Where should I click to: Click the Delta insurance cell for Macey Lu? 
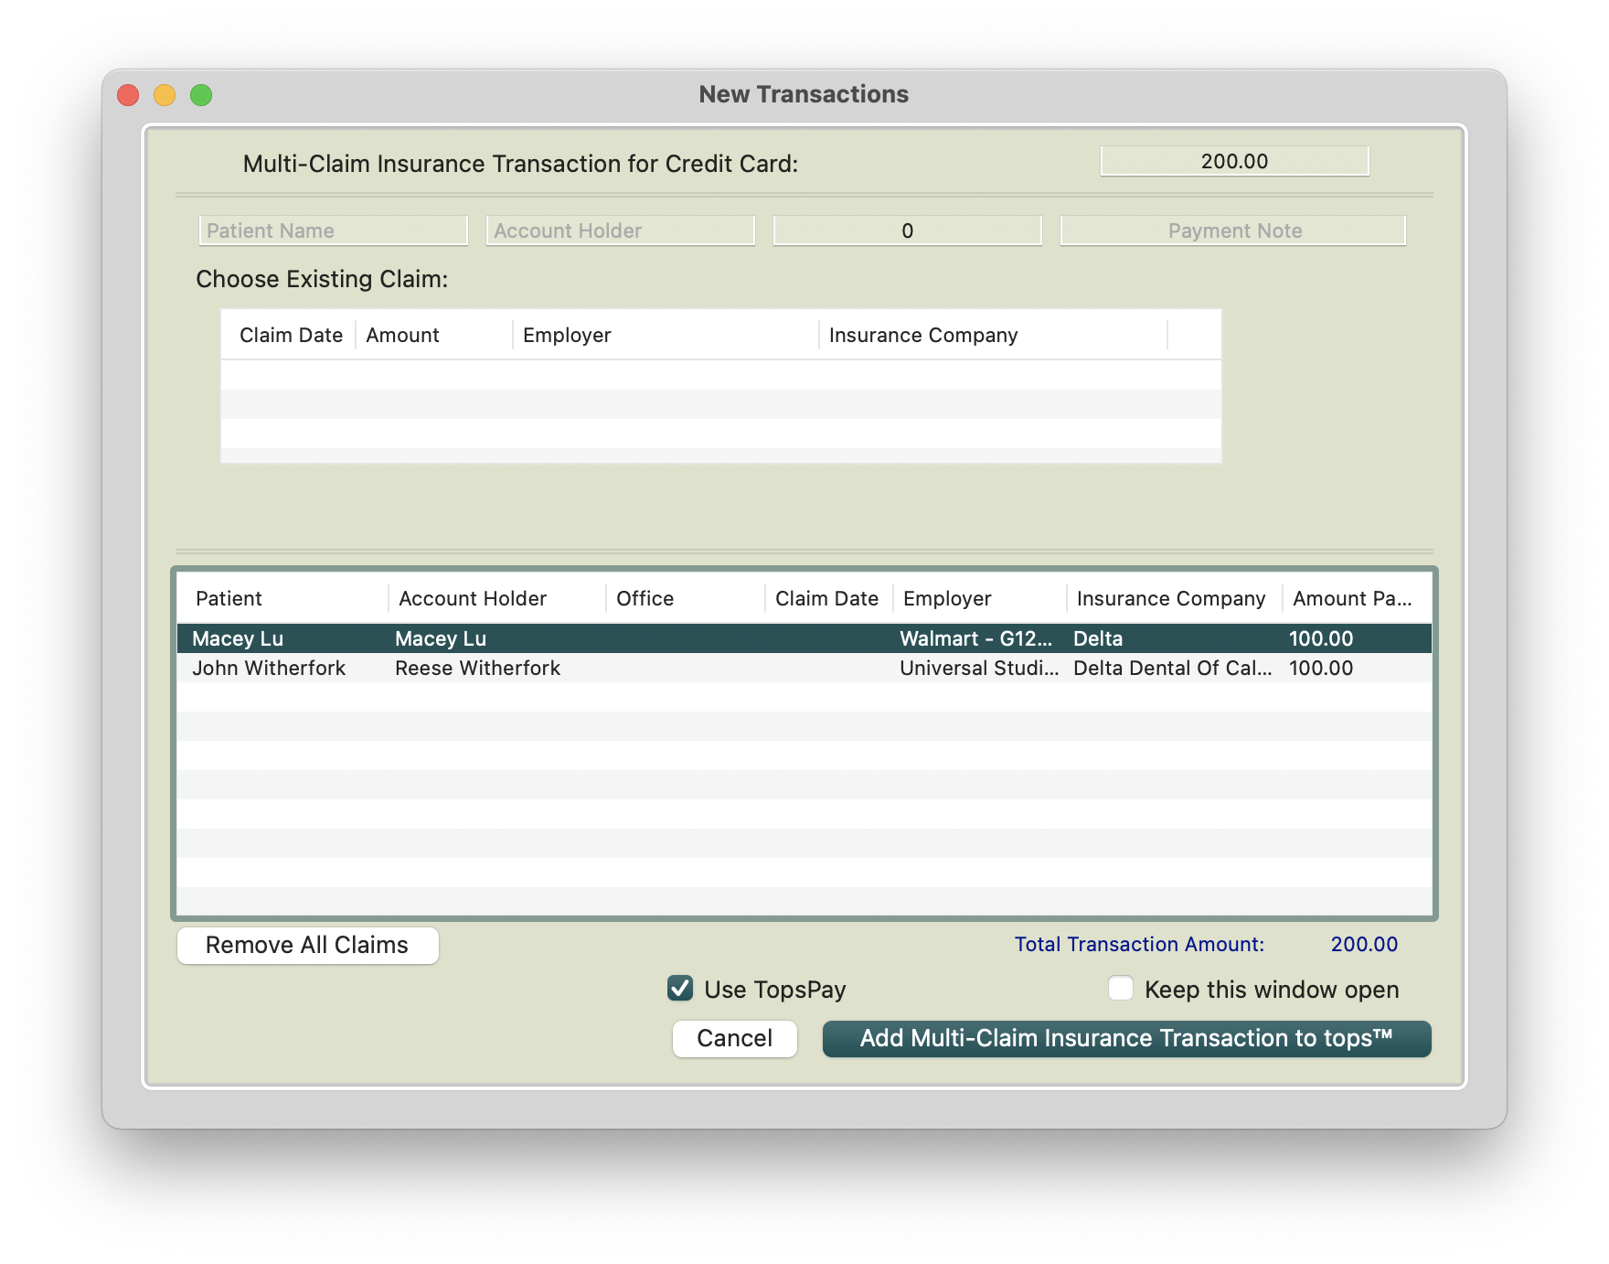(x=1098, y=638)
